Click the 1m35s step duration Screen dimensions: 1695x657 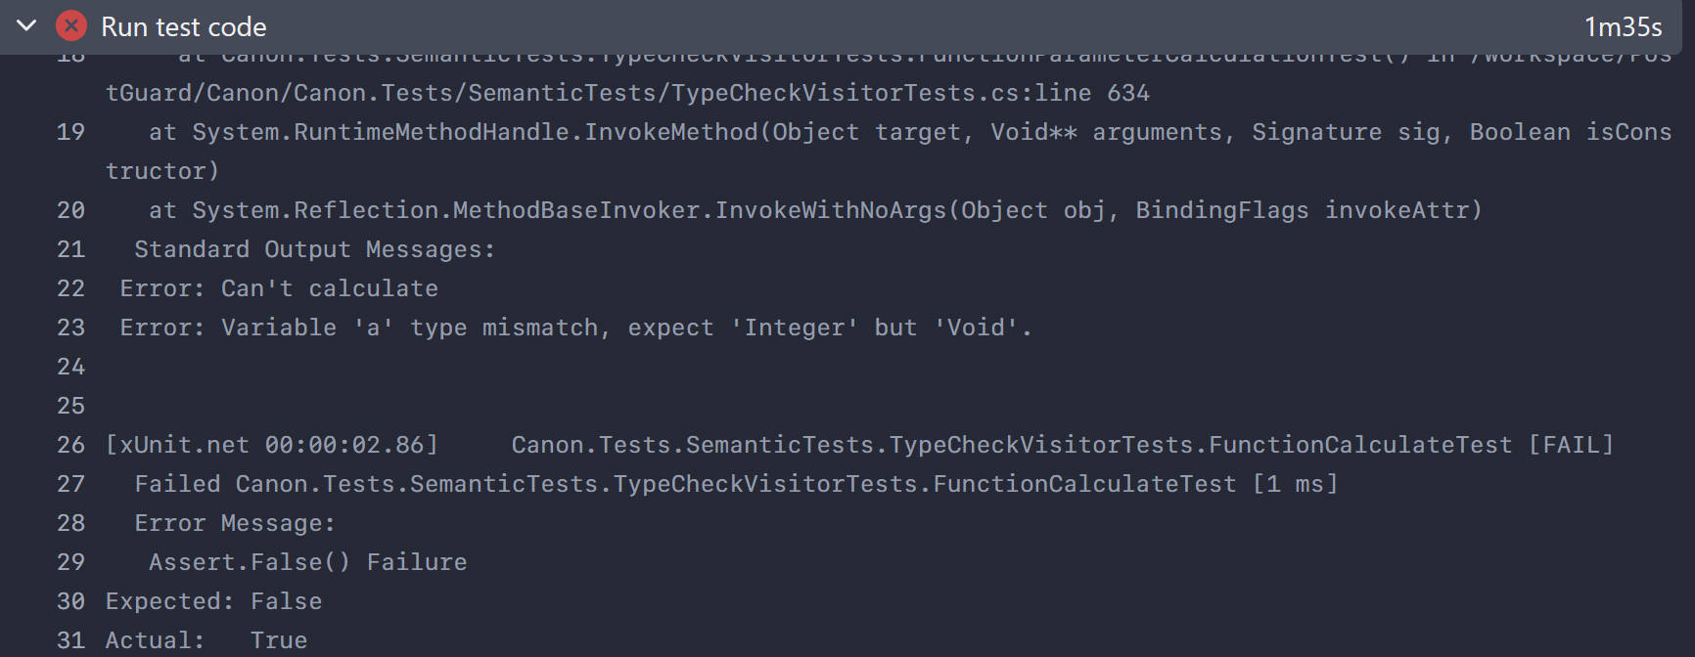(1624, 26)
